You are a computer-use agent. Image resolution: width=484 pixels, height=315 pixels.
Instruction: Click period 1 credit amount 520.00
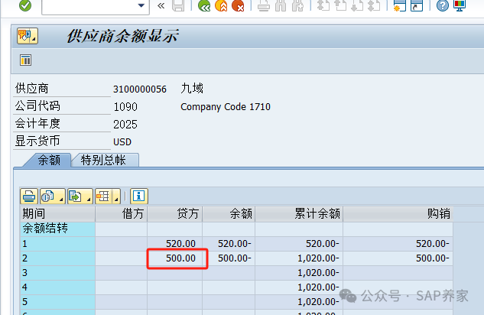pos(180,244)
